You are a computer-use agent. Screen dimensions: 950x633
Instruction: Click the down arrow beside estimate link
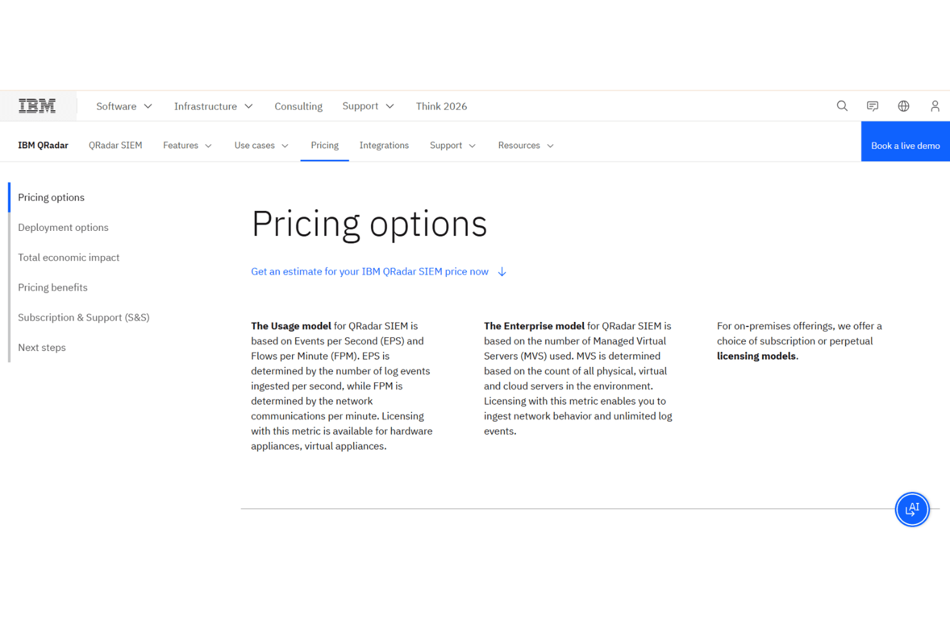502,272
